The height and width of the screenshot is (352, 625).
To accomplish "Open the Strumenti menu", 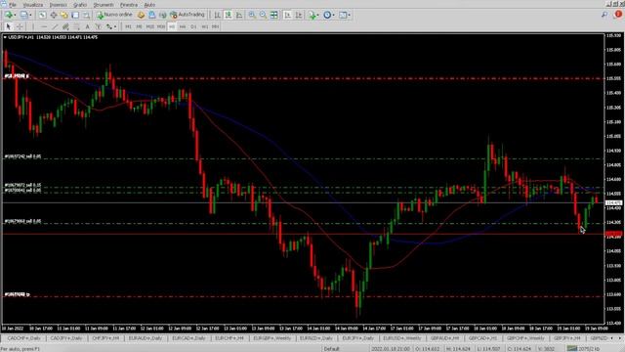I will coord(104,5).
